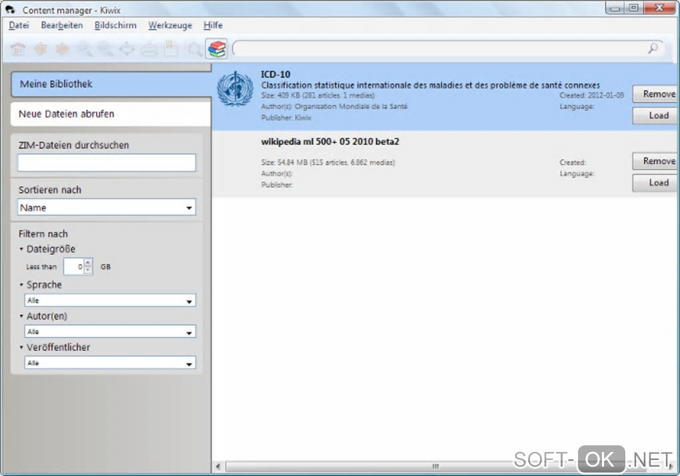Load the ICD-10 file
680x476 pixels.
[x=656, y=115]
